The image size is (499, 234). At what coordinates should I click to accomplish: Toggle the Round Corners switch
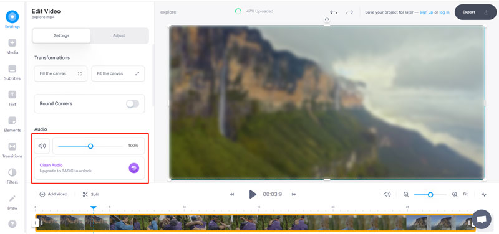click(132, 103)
